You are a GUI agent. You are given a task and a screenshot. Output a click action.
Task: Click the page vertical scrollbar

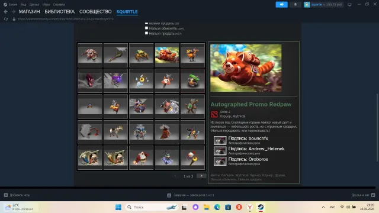377,128
